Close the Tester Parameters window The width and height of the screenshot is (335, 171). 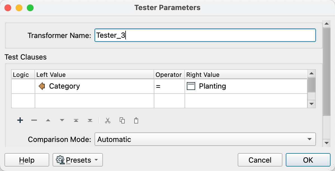pyautogui.click(x=8, y=8)
